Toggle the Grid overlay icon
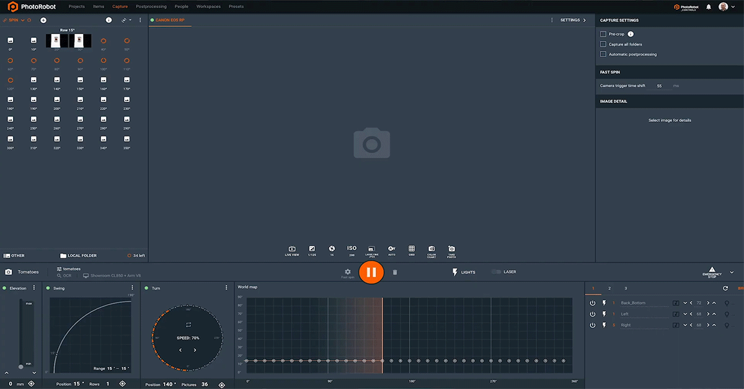Image resolution: width=744 pixels, height=389 pixels. pyautogui.click(x=412, y=248)
